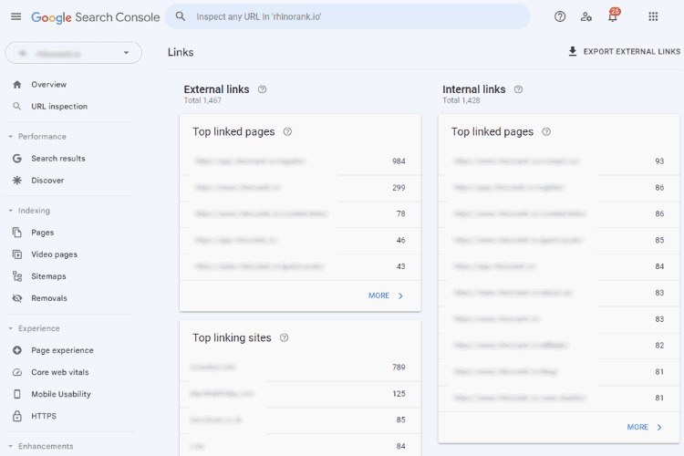684x456 pixels.
Task: Click the Sitemaps tree icon
Action: [x=17, y=276]
